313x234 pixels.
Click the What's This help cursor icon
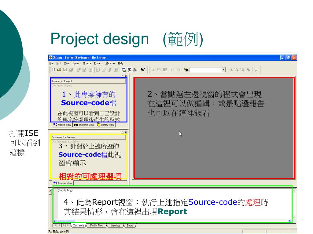[x=143, y=70]
